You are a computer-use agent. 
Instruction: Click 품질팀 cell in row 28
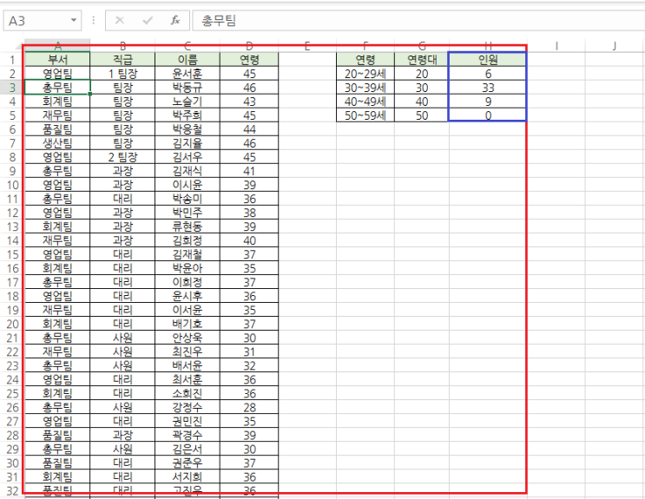[57, 435]
